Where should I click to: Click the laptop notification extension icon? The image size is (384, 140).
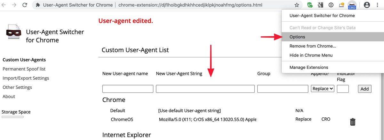tap(341, 5)
